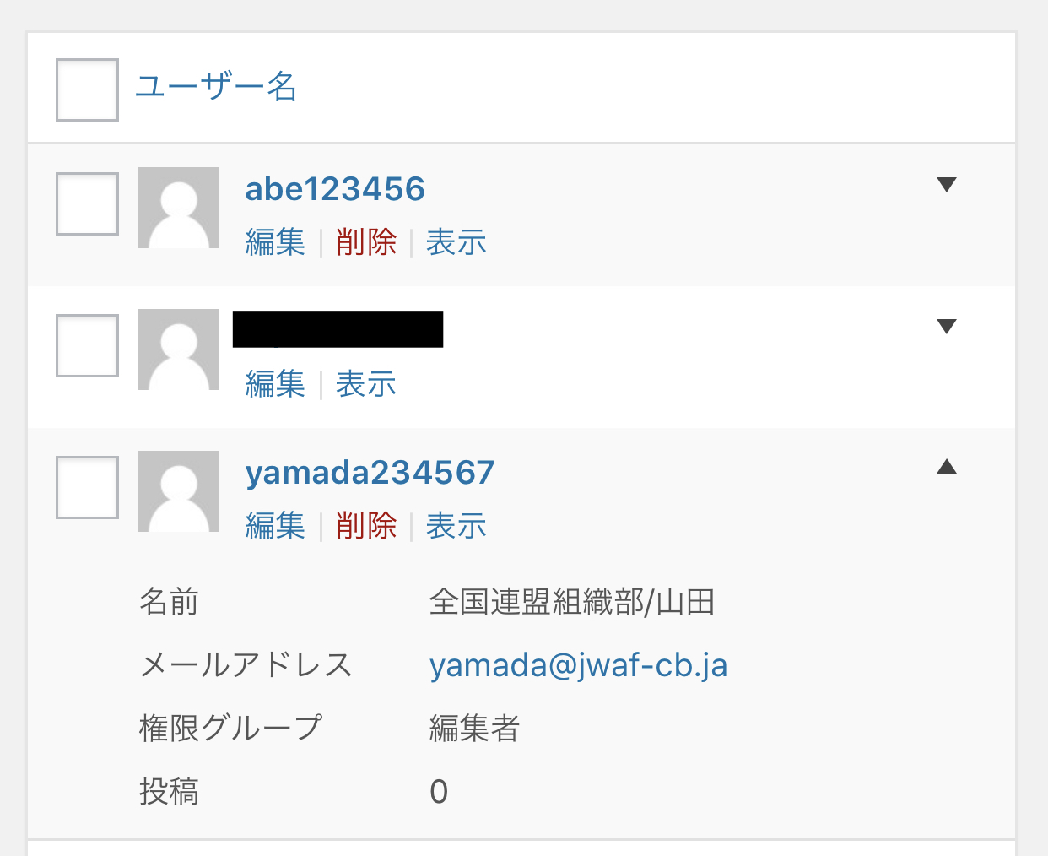Open the abe123456 username link
1048x856 pixels.
pos(335,189)
